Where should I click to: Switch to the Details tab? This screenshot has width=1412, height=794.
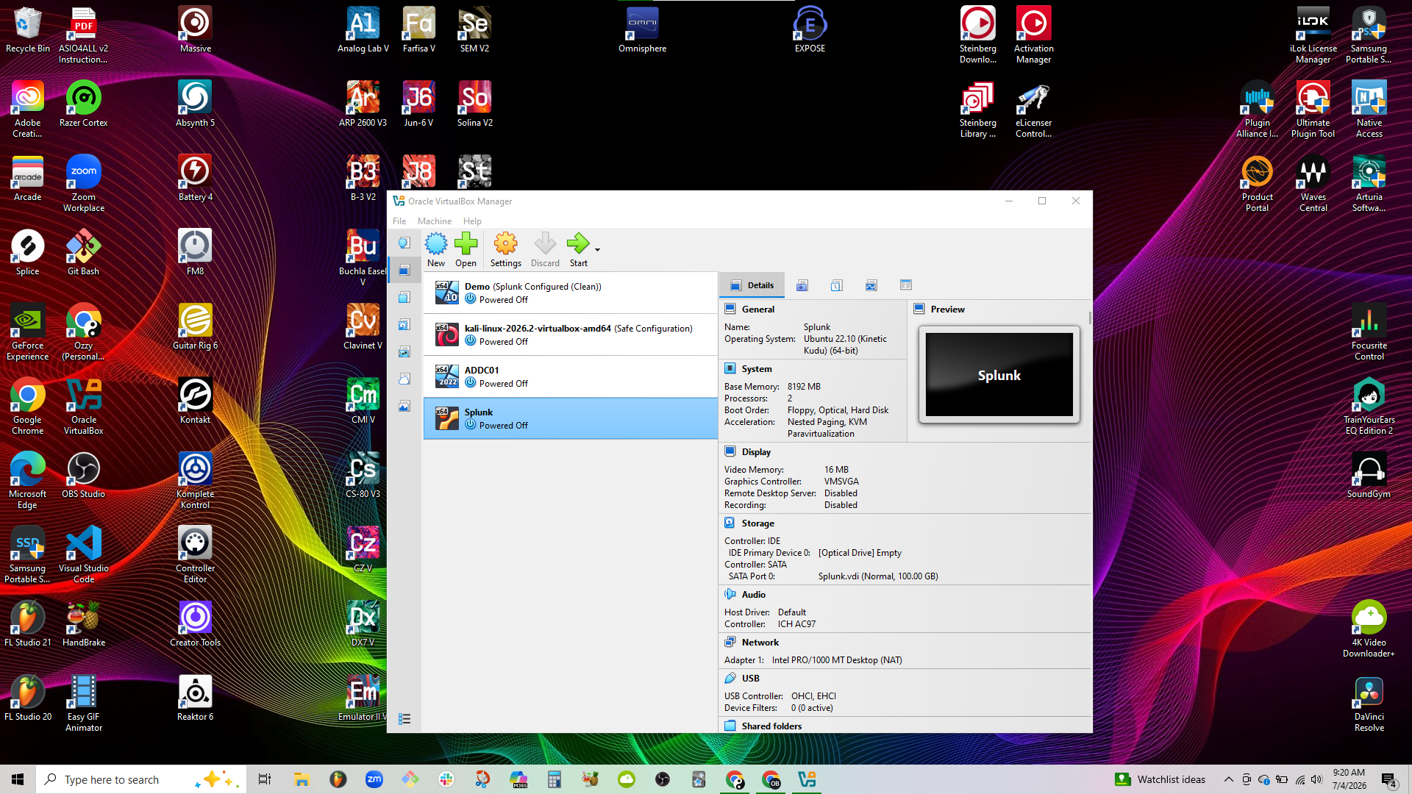pos(752,285)
